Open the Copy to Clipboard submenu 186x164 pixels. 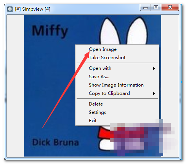(117, 93)
